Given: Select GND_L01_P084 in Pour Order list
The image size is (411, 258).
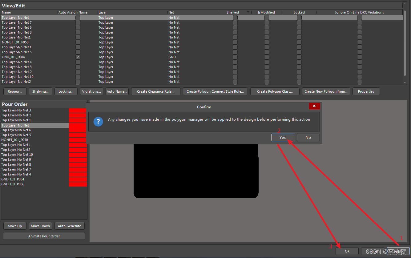Looking at the screenshot, I should click(x=35, y=179).
